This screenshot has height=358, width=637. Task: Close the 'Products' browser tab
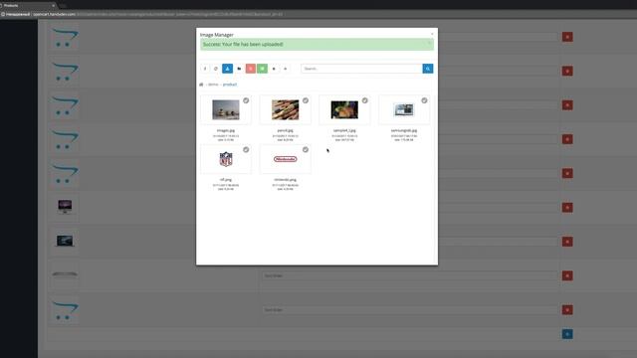[x=53, y=6]
